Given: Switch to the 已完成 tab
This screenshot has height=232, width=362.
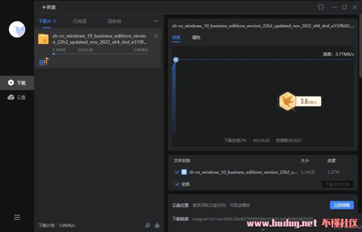Looking at the screenshot, I should click(80, 21).
